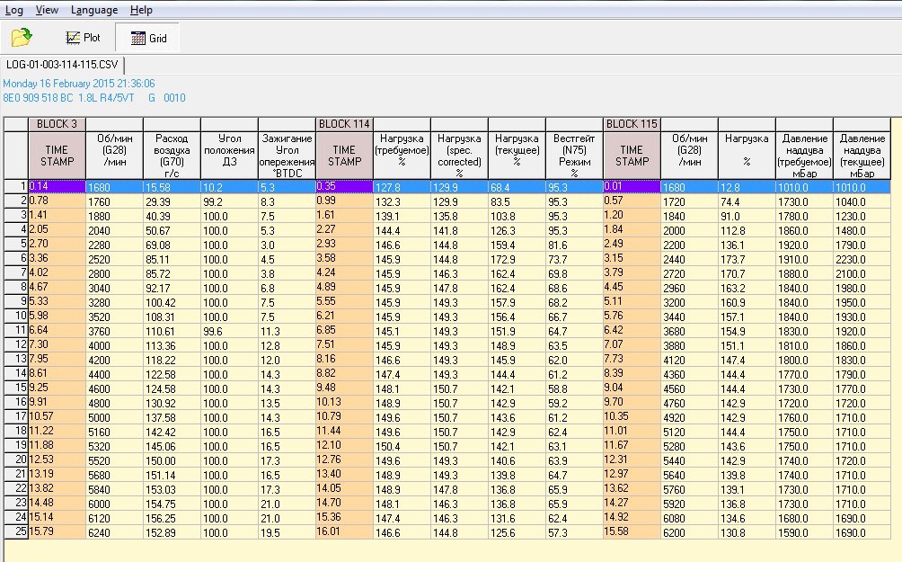
Task: Click airflow cell 100.42 in row 9
Action: (x=172, y=302)
